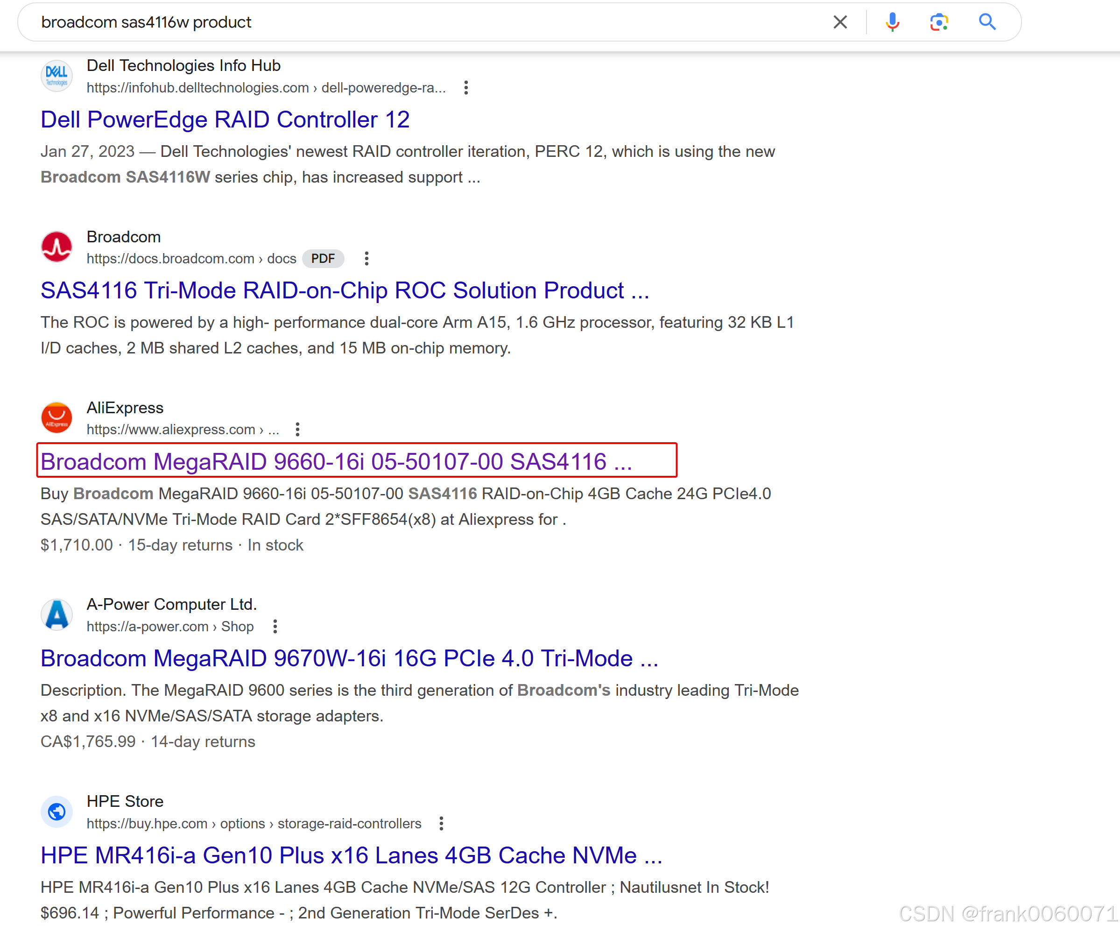Open Broadcom MegaRAID 9660-16i AliExpress link
Viewport: 1120px width, 932px height.
336,461
